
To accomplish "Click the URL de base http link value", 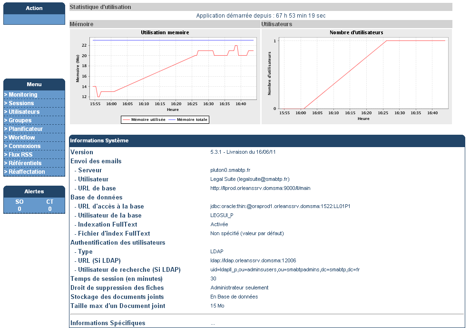I will pos(260,188).
